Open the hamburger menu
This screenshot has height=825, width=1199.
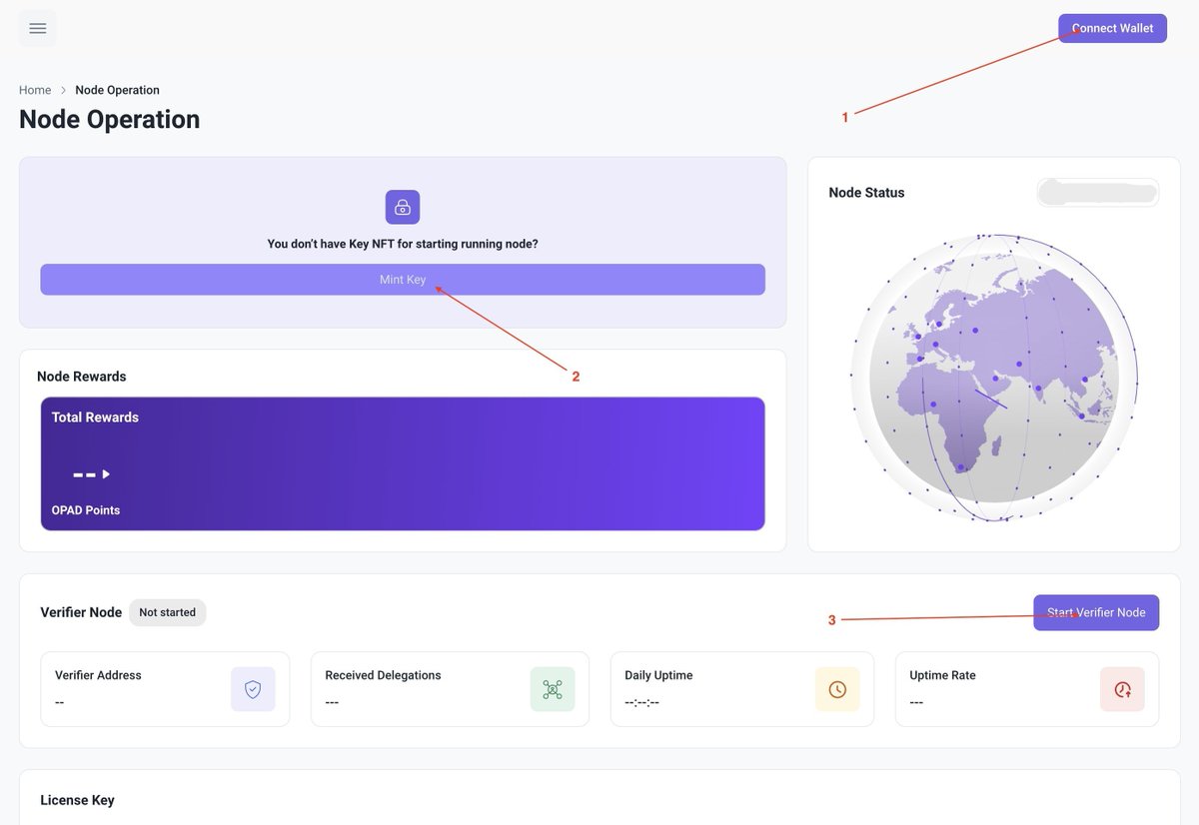point(38,28)
